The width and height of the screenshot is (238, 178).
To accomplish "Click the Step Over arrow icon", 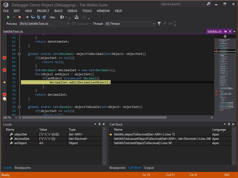I will (x=27, y=17).
